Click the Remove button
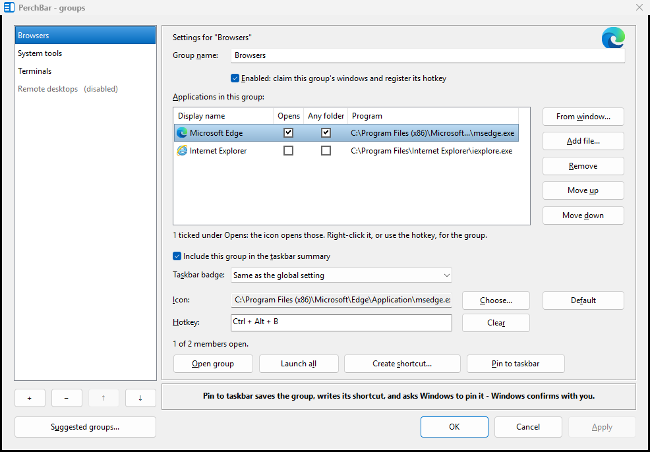The width and height of the screenshot is (650, 452). [583, 166]
